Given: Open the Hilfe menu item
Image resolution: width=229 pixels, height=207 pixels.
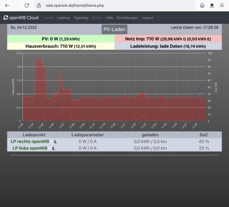Looking at the screenshot, I should coord(109,18).
